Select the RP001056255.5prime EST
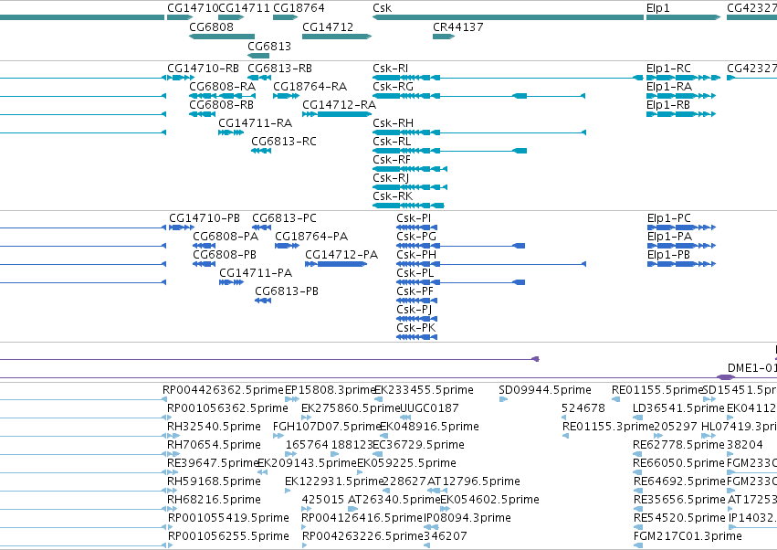The width and height of the screenshot is (777, 550). coord(228,536)
